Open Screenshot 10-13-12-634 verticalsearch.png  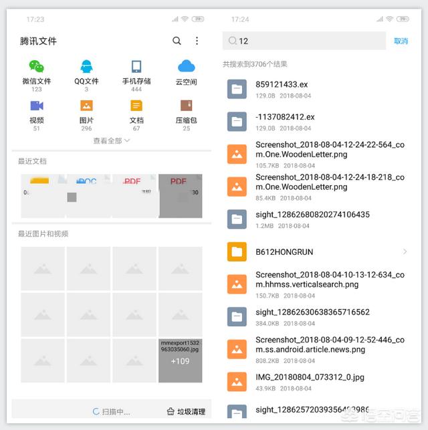[x=317, y=284]
